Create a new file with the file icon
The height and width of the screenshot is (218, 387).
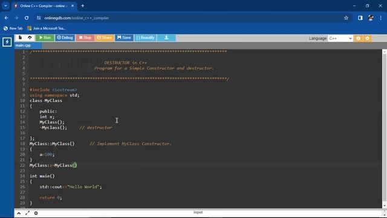20,38
